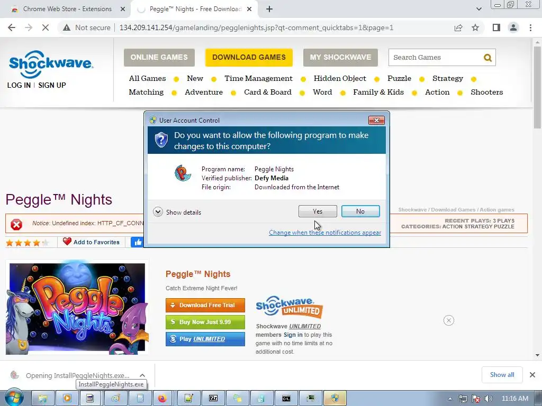This screenshot has width=542, height=406.
Task: Go back in browser history
Action: click(12, 27)
